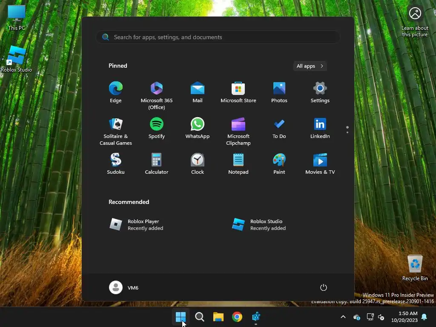This screenshot has width=436, height=327.
Task: Select the This PC desktop icon
Action: (x=17, y=17)
